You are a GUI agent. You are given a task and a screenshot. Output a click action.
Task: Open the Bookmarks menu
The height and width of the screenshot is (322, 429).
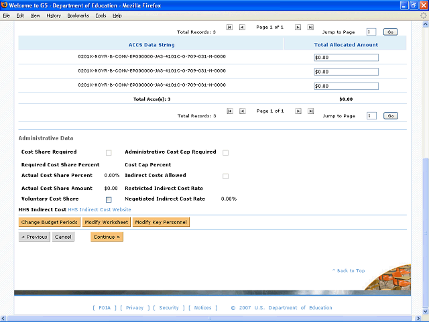[x=78, y=15]
